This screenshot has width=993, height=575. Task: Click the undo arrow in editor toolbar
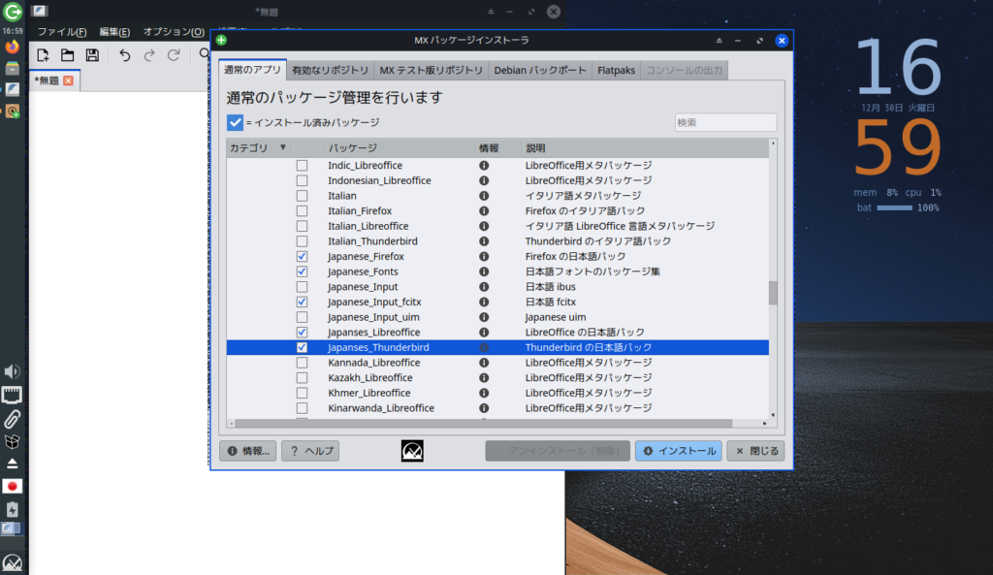tap(124, 55)
